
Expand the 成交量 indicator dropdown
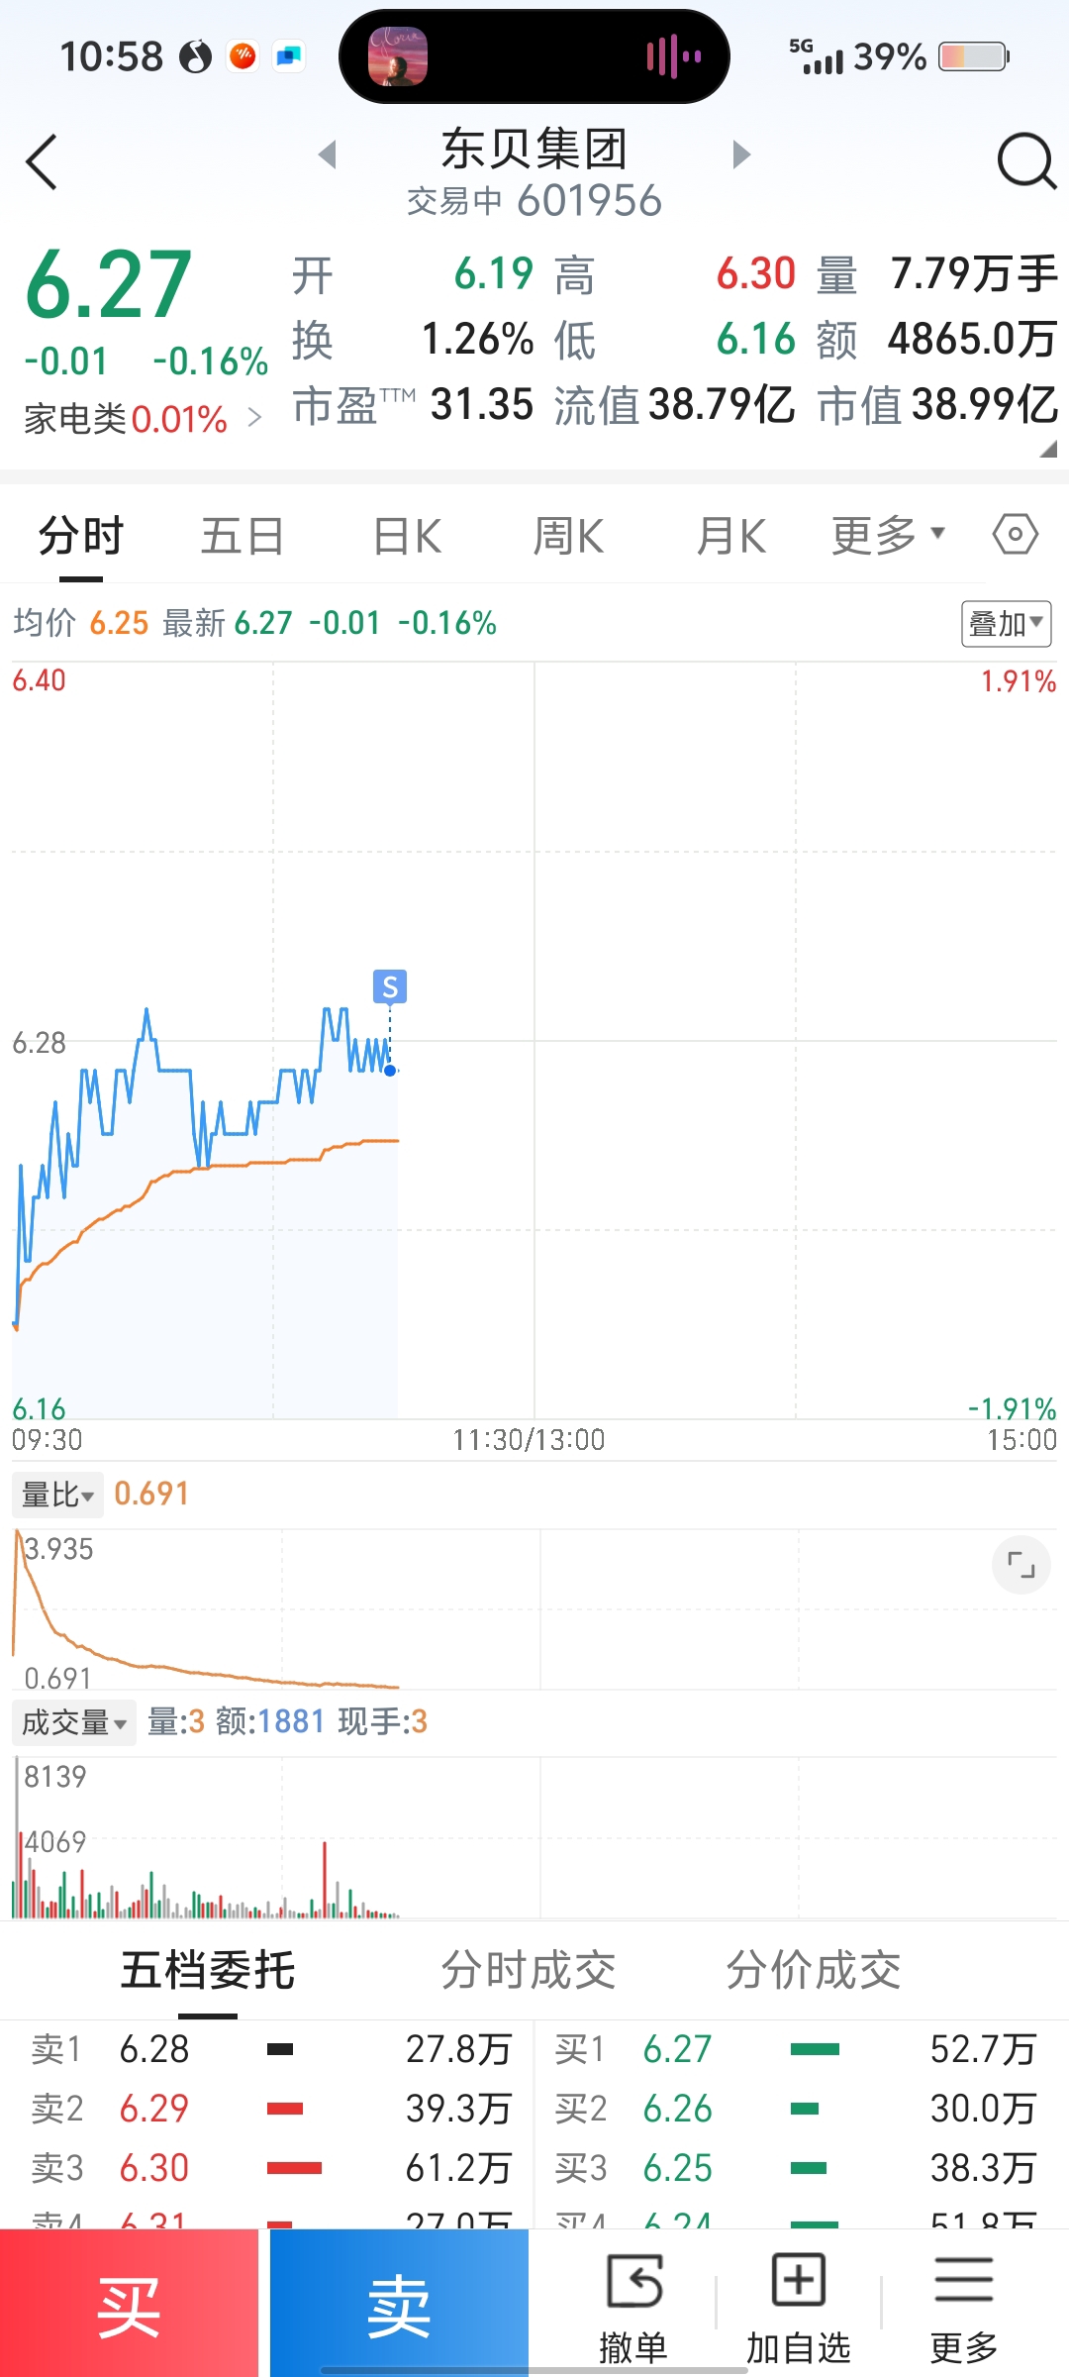pyautogui.click(x=73, y=1722)
